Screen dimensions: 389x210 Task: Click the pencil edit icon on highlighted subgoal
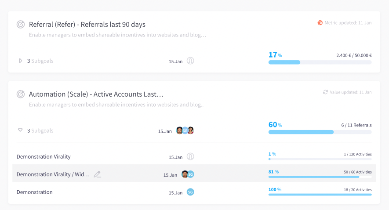coord(98,174)
